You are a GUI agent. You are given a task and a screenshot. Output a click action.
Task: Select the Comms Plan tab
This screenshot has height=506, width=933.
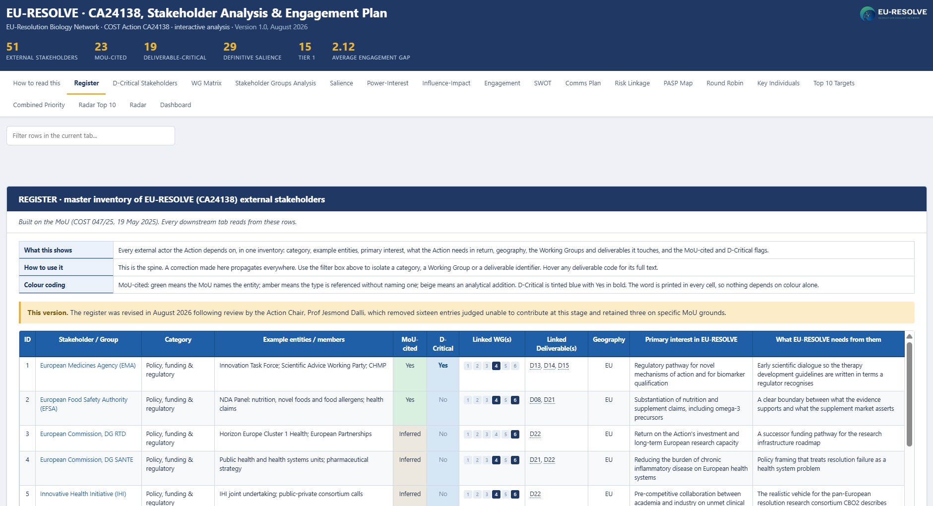583,83
